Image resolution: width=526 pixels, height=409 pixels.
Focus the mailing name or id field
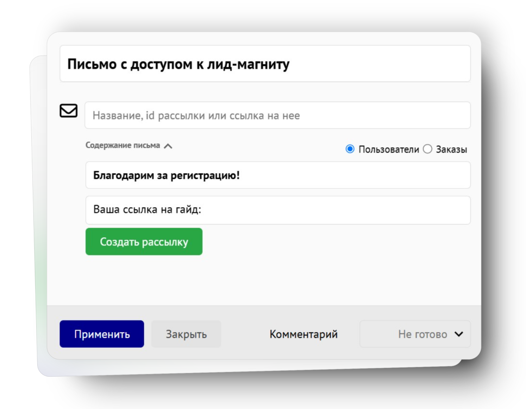pos(277,115)
